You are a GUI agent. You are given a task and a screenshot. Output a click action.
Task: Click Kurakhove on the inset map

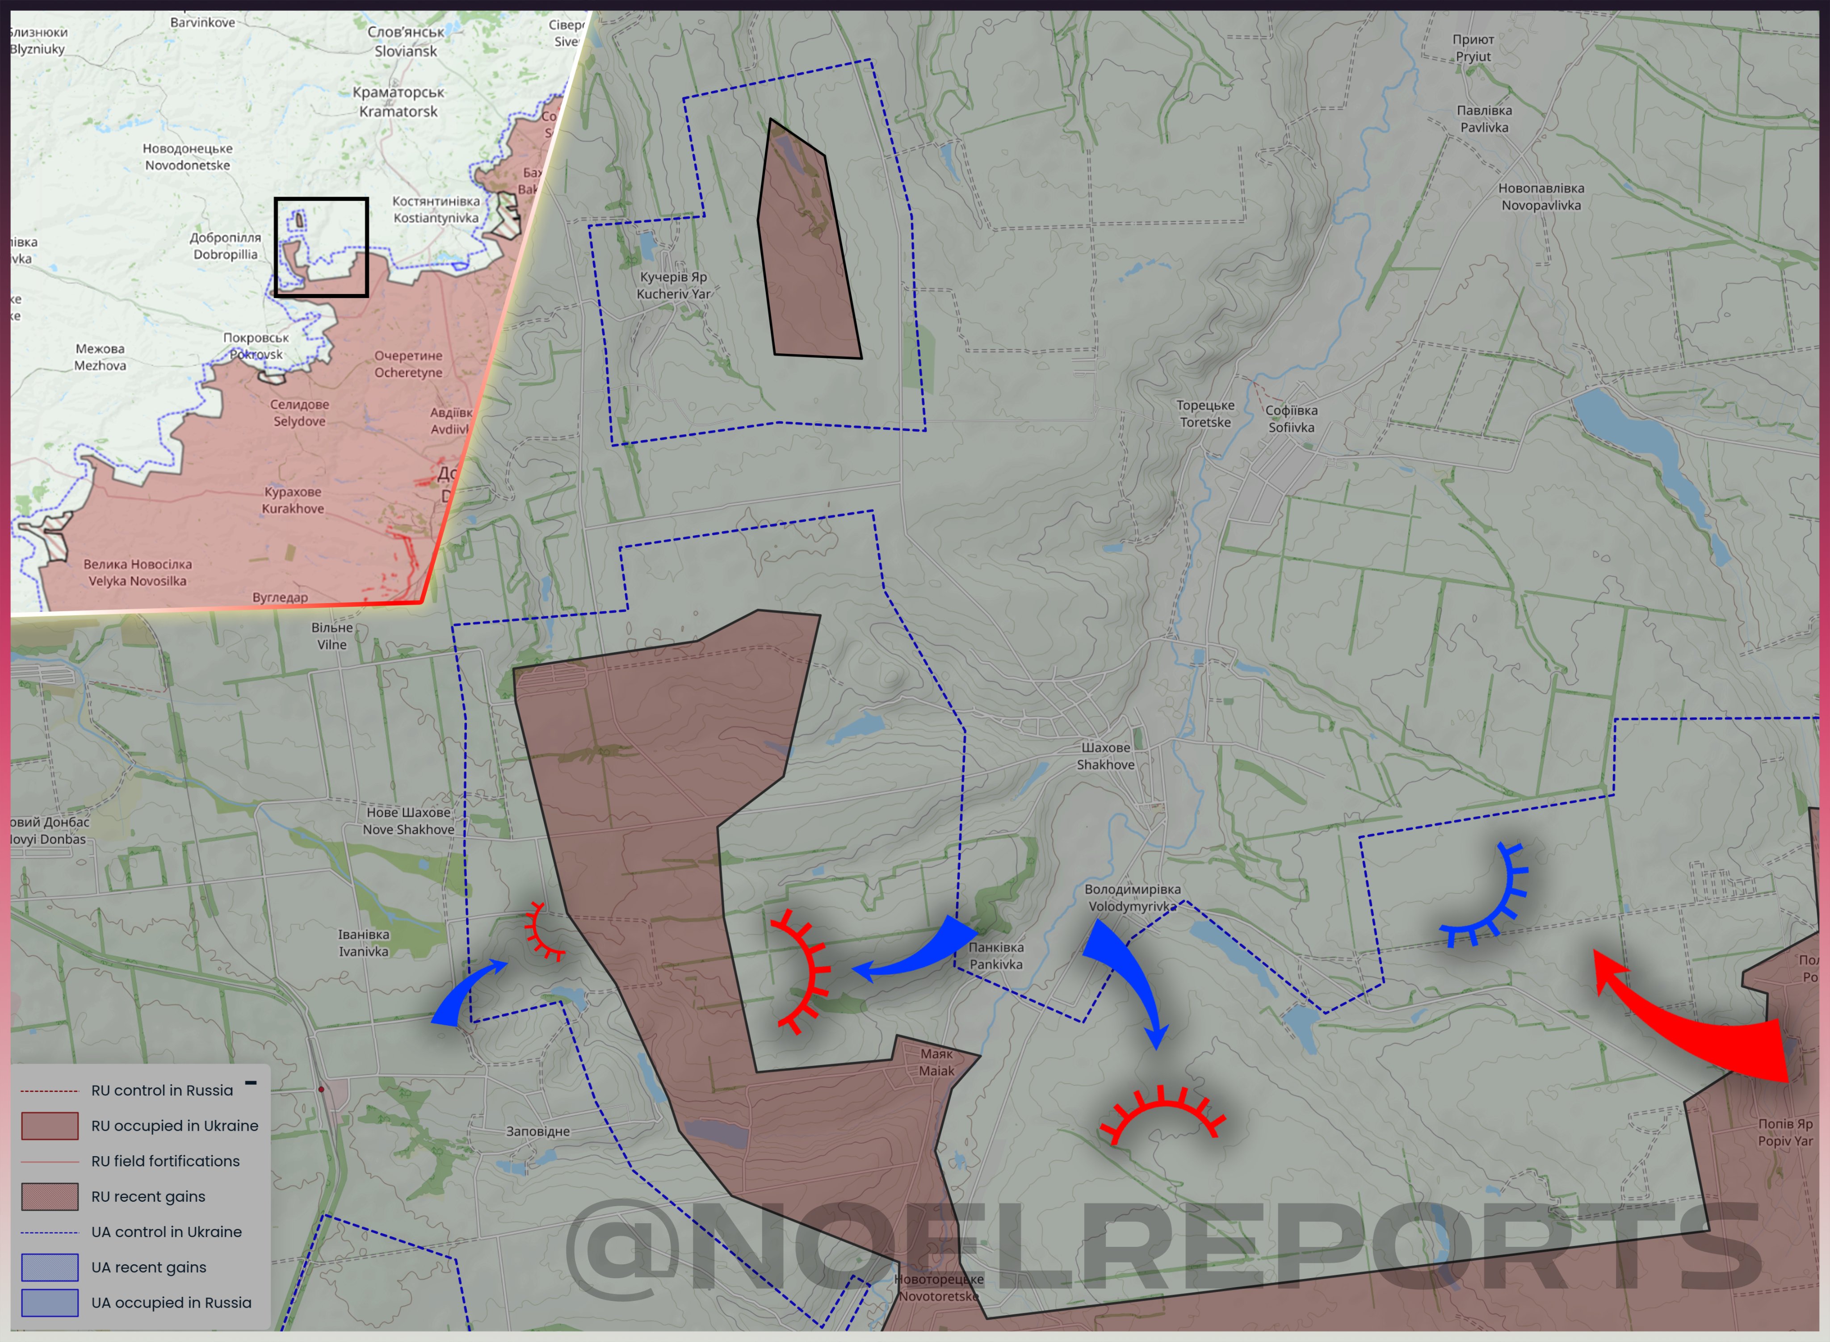(x=292, y=500)
